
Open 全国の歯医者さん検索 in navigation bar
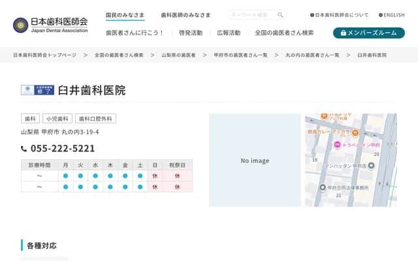[284, 33]
